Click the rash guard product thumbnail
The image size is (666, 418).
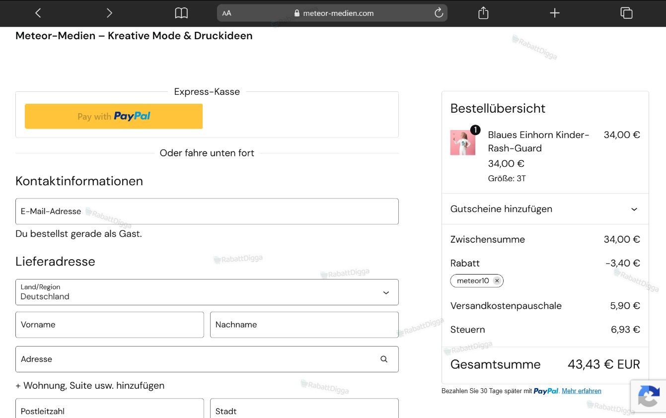tap(463, 142)
